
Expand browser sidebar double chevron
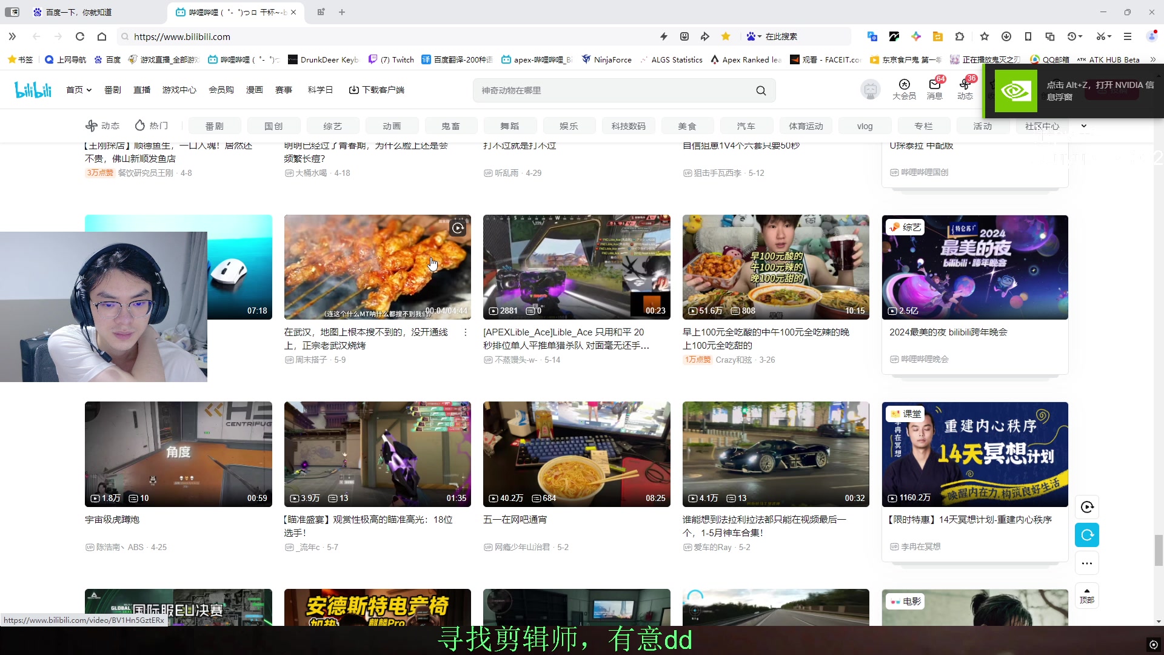(x=12, y=36)
